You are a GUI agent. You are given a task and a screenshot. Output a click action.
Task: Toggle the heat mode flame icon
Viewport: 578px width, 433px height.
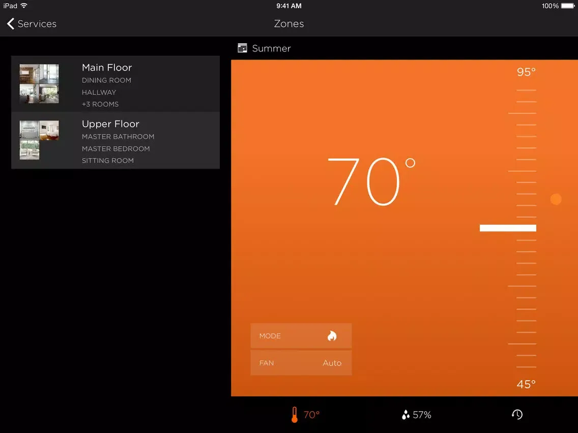pos(332,336)
